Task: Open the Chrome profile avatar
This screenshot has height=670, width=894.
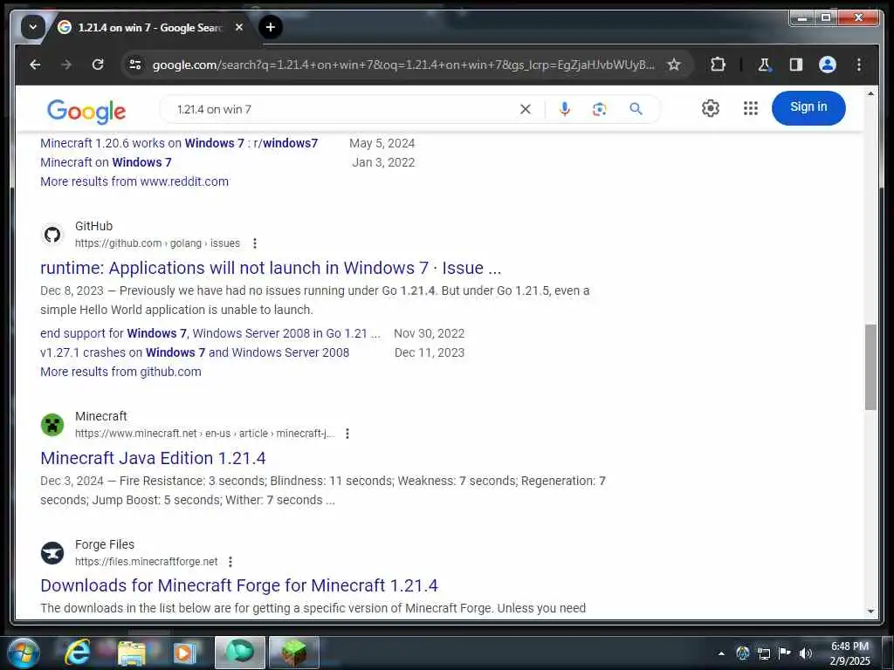Action: click(828, 65)
